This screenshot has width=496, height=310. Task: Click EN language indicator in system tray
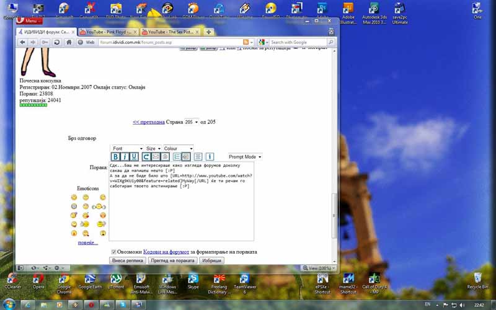click(428, 304)
